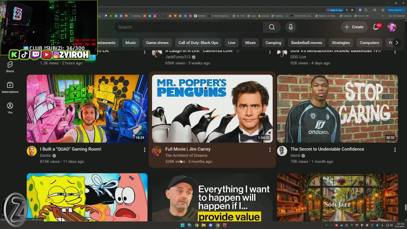Click the Create button
The width and height of the screenshot is (407, 229).
pyautogui.click(x=354, y=27)
